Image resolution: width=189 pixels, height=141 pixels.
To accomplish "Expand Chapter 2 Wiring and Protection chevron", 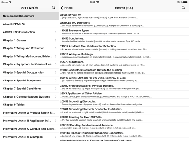I will pyautogui.click(x=56, y=48).
